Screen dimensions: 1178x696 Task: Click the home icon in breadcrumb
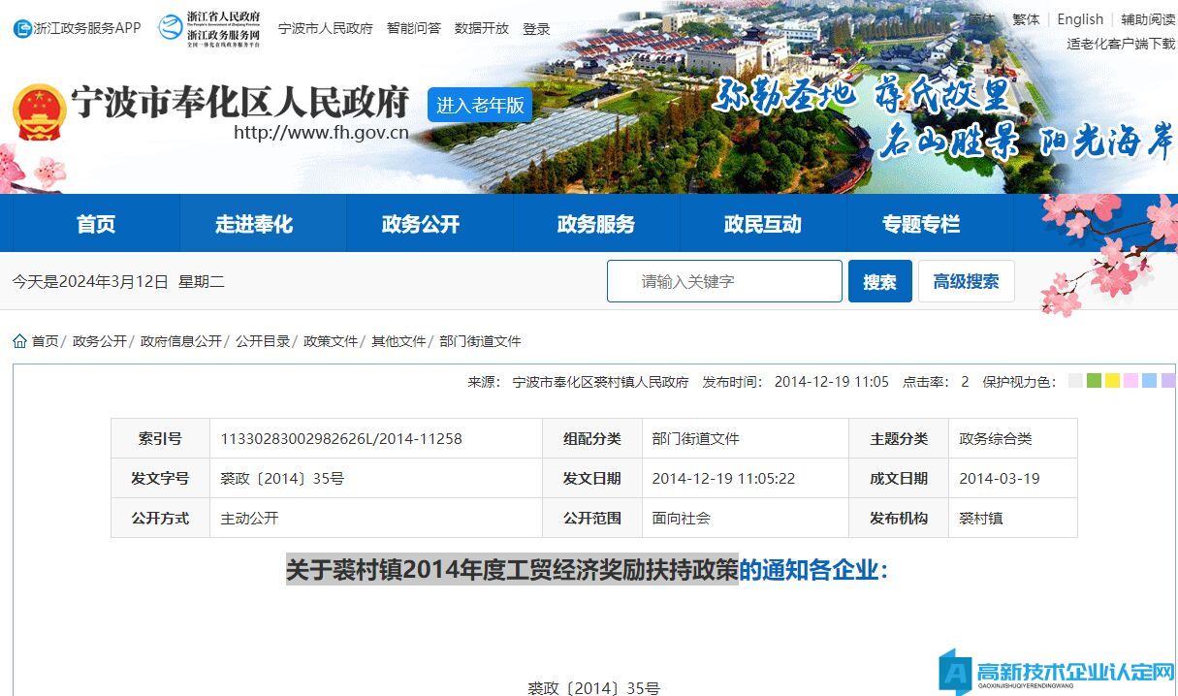click(x=19, y=341)
